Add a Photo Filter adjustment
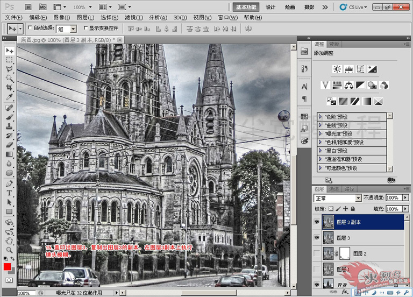The height and width of the screenshot is (297, 413). [x=373, y=85]
